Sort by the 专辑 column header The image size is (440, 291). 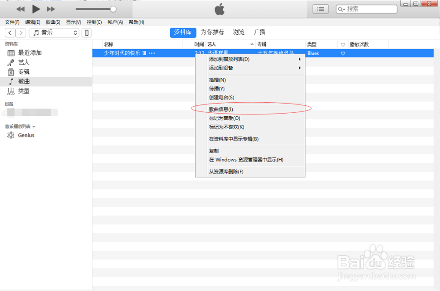pos(280,44)
